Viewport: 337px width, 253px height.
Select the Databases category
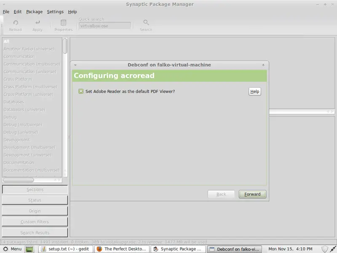tap(32, 102)
